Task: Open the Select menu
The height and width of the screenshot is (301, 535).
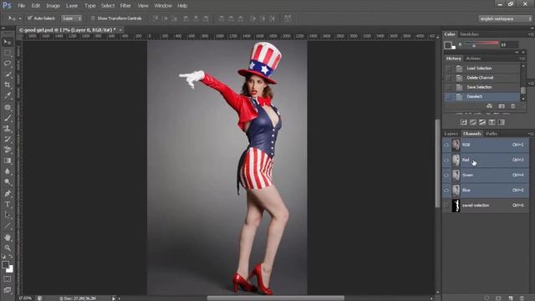Action: click(108, 6)
